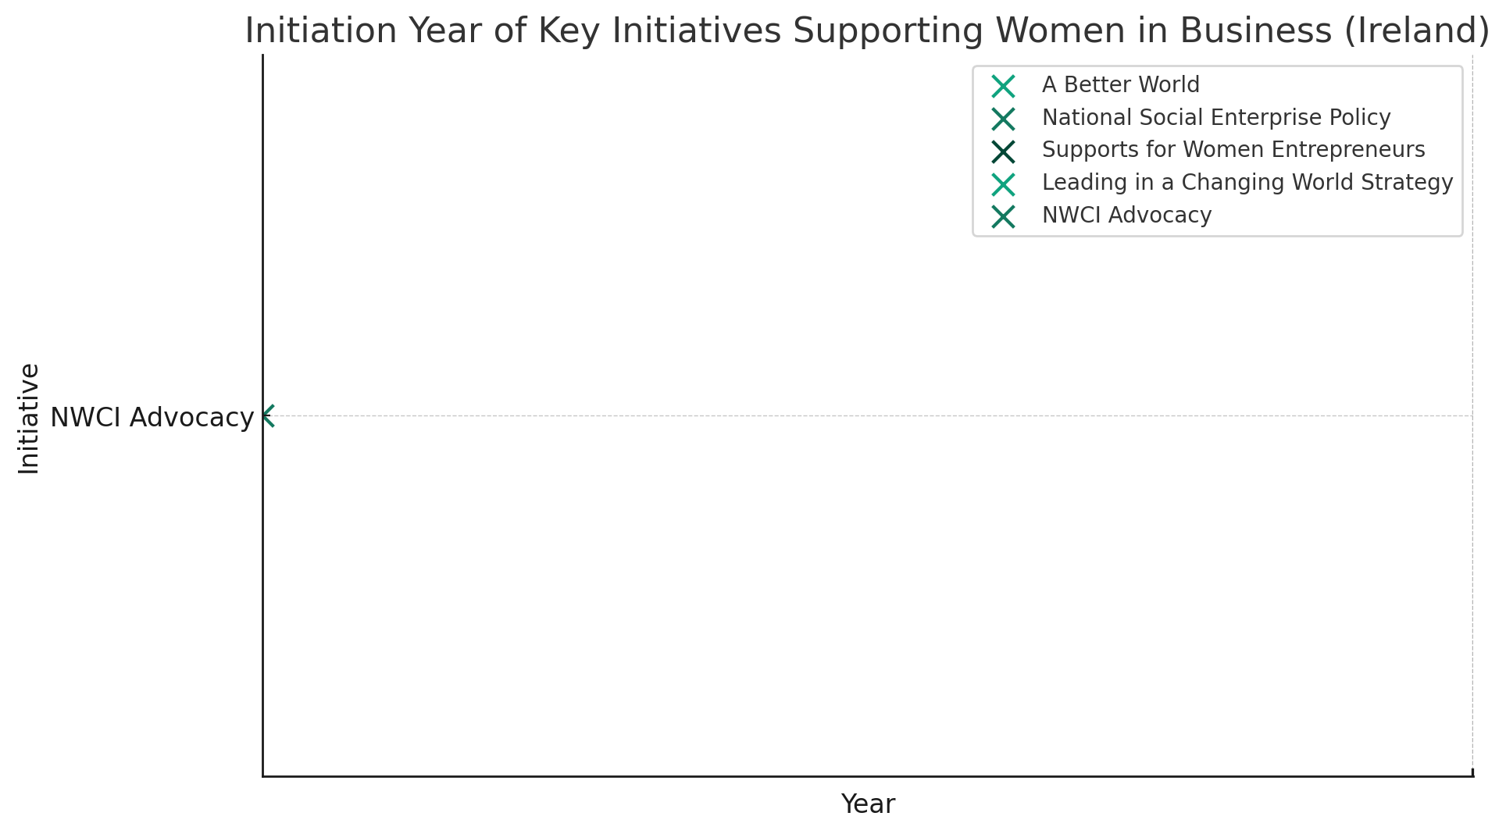Click the NWCI Advocacy legend marker
1506x834 pixels.
tap(1002, 216)
